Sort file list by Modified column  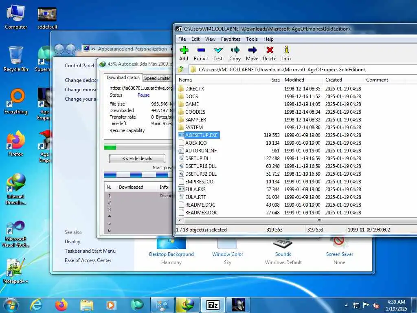303,80
